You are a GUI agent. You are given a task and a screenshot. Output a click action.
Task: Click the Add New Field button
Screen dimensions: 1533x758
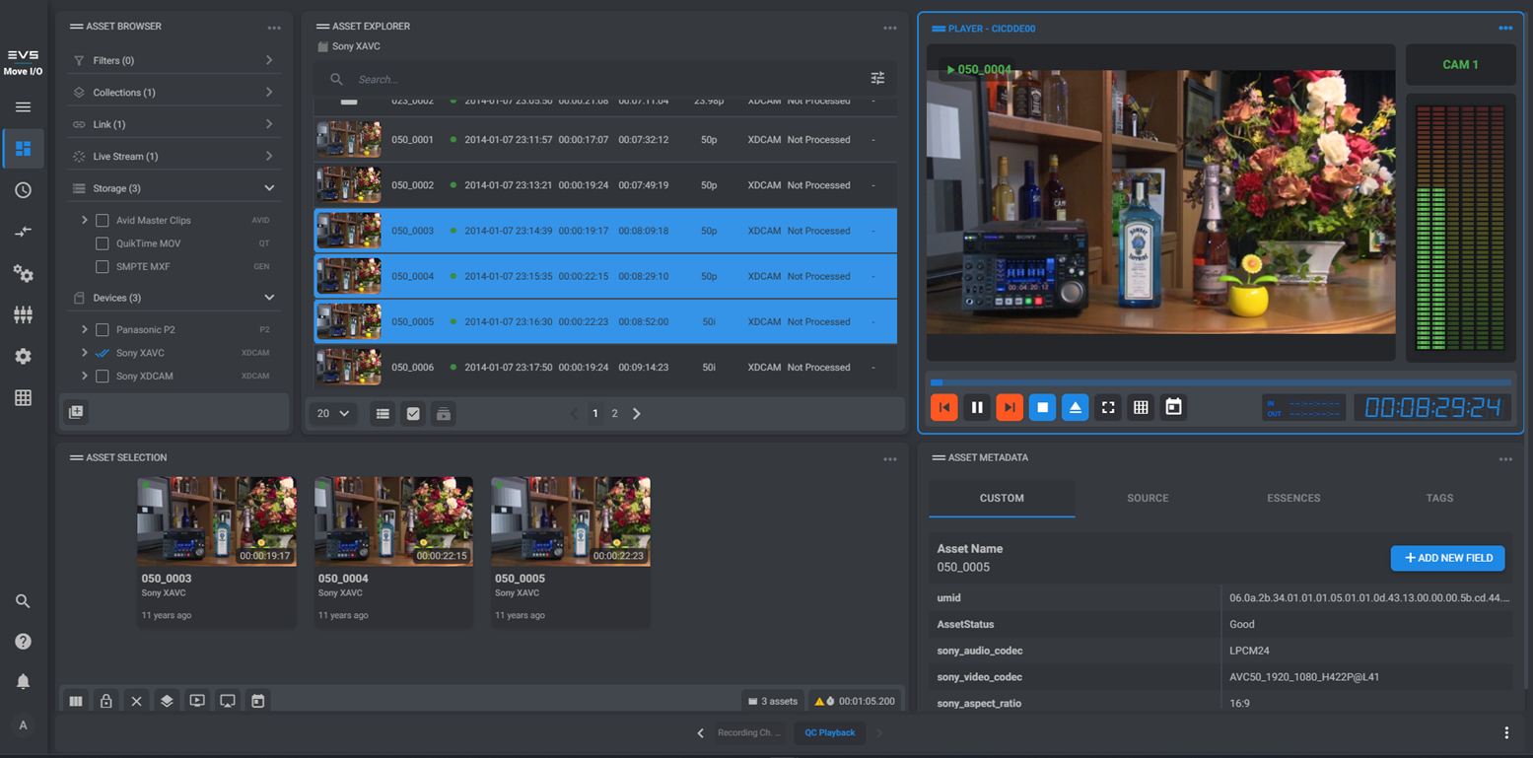[x=1447, y=558]
